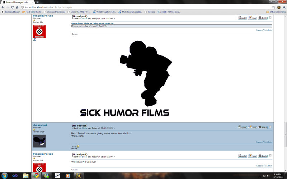Open Walkthrough: Creati... bookmark
The width and height of the screenshot is (287, 179).
tap(104, 12)
